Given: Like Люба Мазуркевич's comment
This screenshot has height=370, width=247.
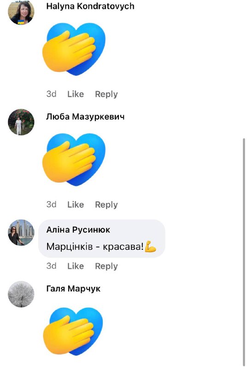Looking at the screenshot, I should click(x=76, y=204).
